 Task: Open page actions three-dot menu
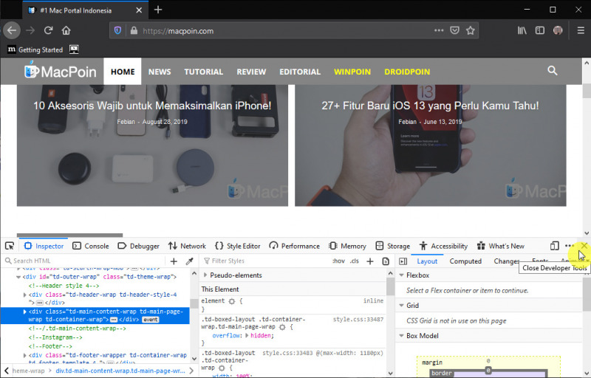[x=439, y=30]
